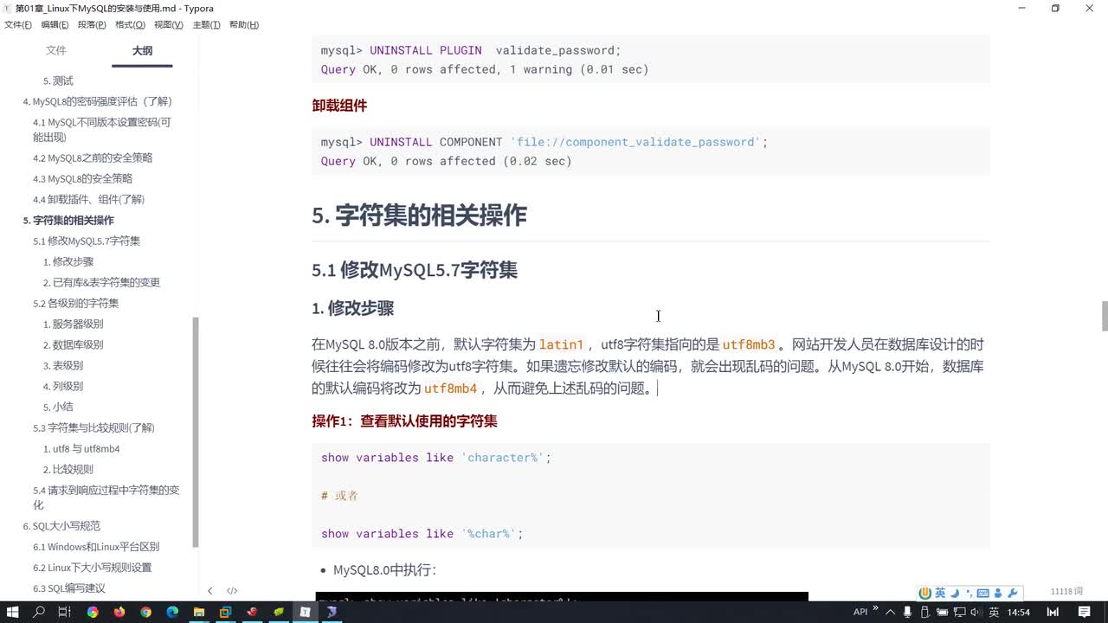Select outline item 6.1 Windows和Linux平台区别
The height and width of the screenshot is (623, 1108).
tap(96, 547)
